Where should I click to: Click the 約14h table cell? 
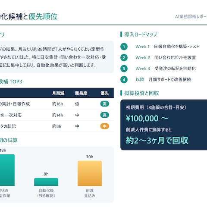57,115
